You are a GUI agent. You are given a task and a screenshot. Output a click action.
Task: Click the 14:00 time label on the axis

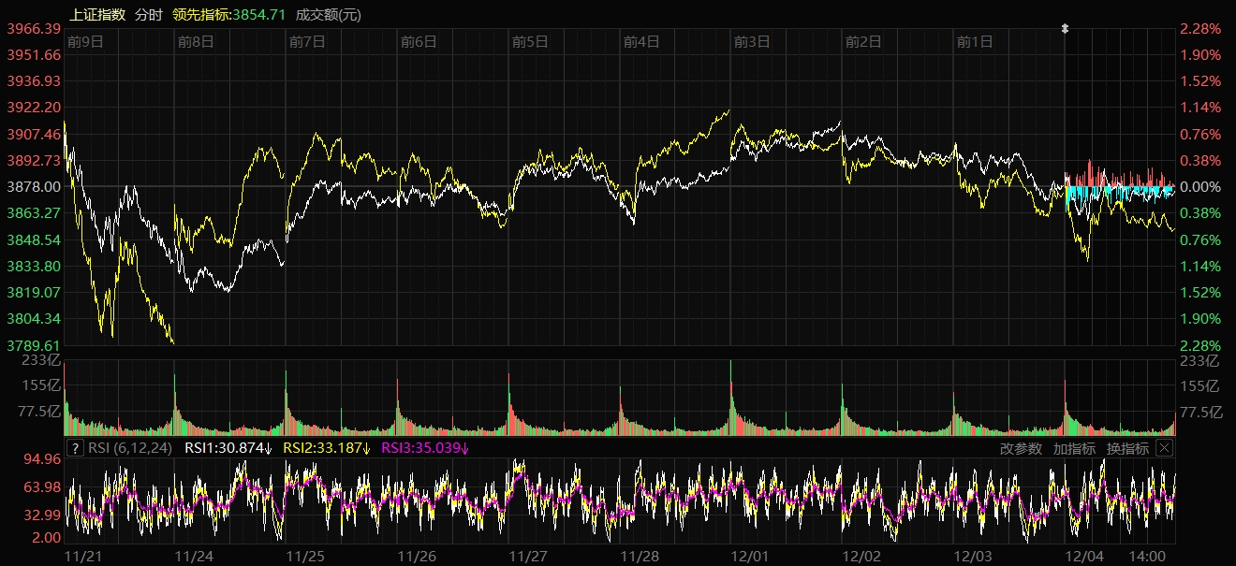pyautogui.click(x=1149, y=556)
